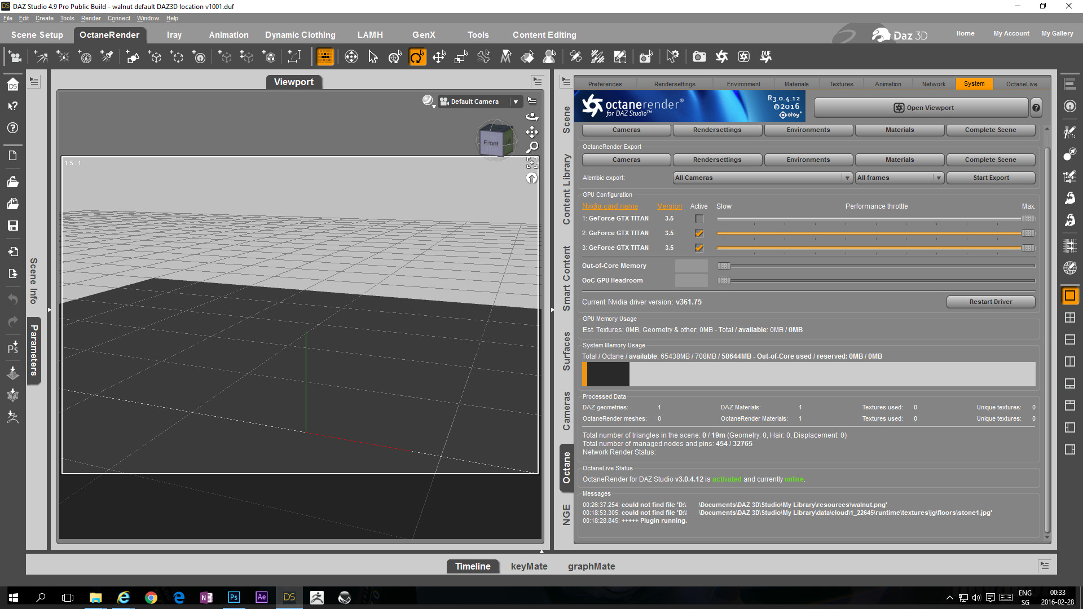Click the orbit camera icon in viewport
Screen dimensions: 1083x609
click(x=532, y=117)
